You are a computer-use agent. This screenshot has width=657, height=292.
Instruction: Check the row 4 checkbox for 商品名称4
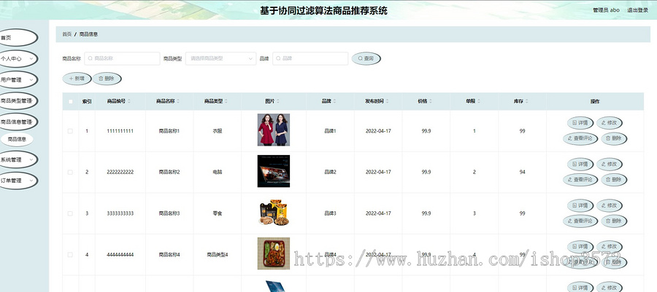[70, 254]
